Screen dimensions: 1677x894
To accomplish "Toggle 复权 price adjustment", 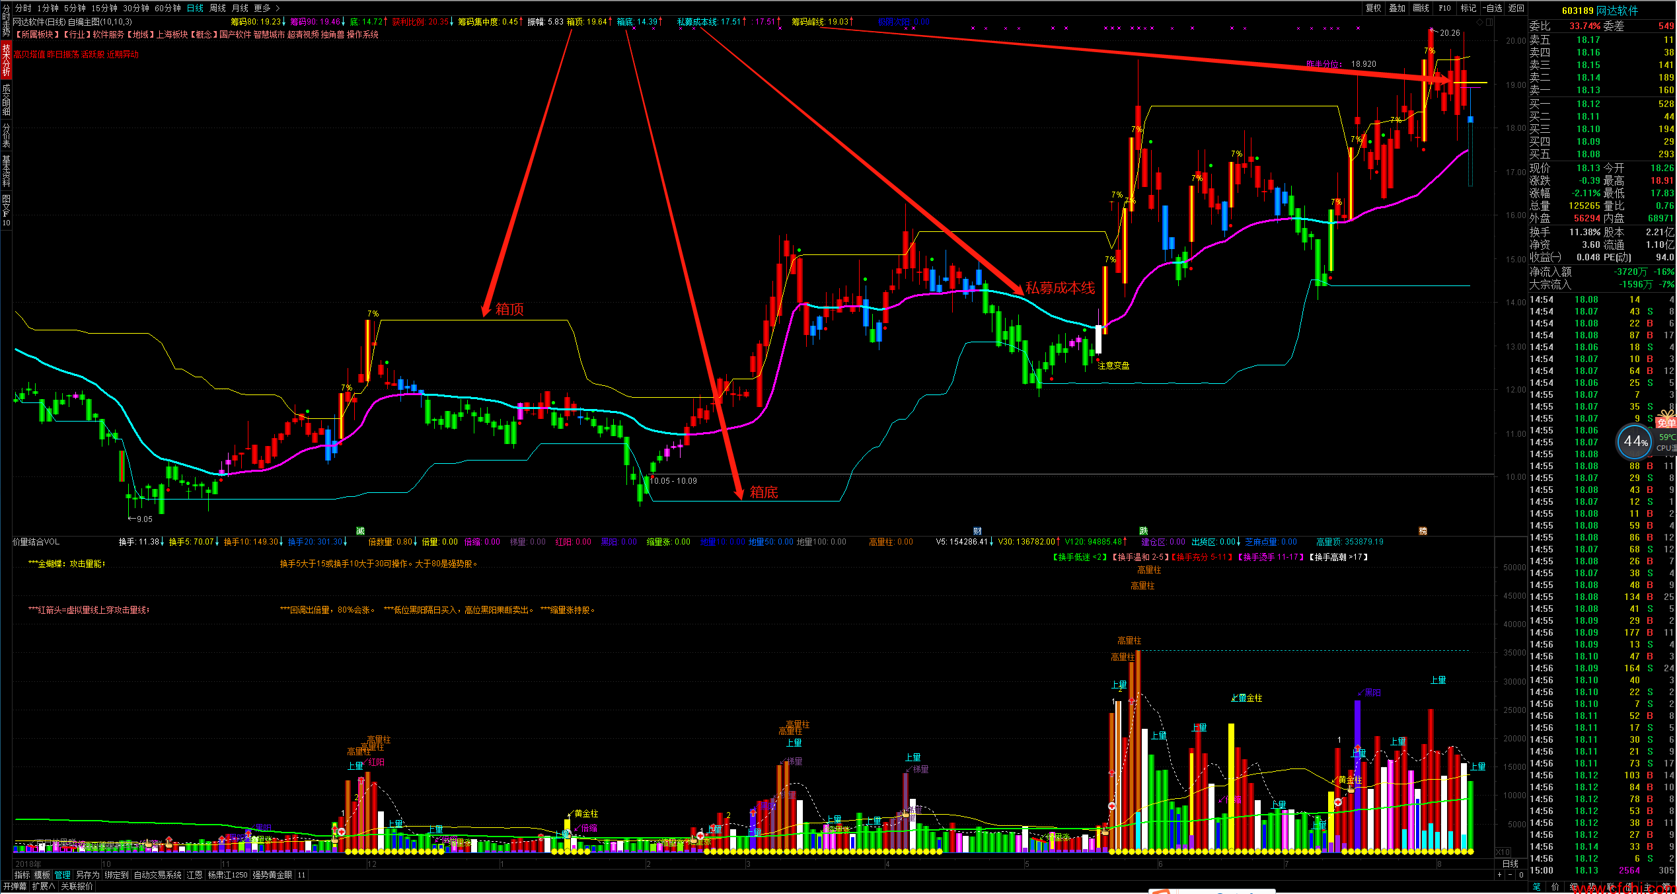I will [1374, 8].
